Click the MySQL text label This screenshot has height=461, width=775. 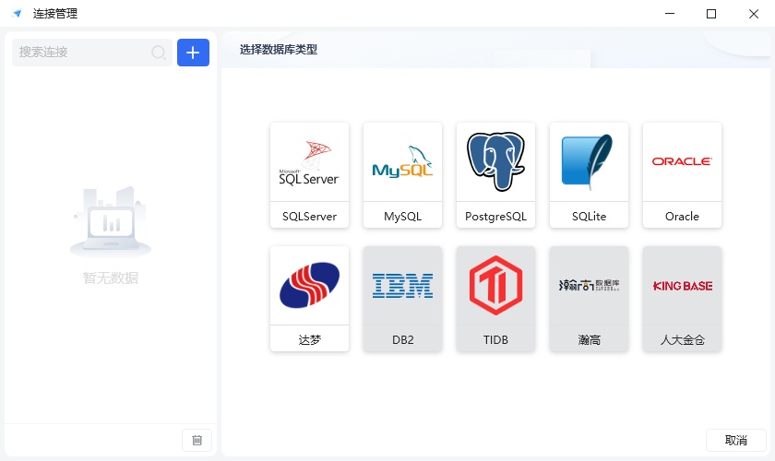[403, 217]
